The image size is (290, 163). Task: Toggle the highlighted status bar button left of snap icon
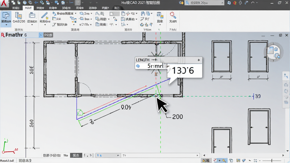point(206,160)
